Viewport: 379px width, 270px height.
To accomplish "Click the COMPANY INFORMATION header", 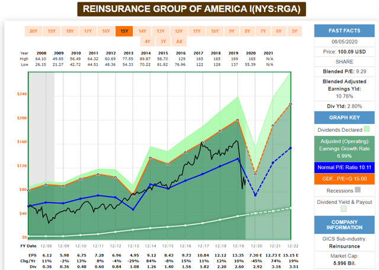I will click(x=344, y=225).
